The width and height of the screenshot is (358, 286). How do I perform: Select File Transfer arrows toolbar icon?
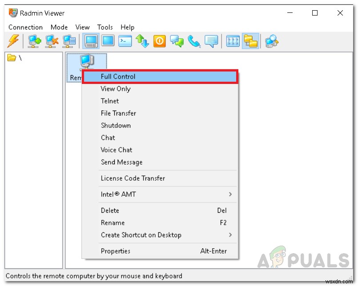142,41
